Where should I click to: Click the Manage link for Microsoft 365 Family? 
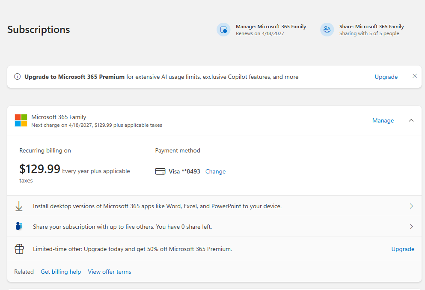(383, 120)
